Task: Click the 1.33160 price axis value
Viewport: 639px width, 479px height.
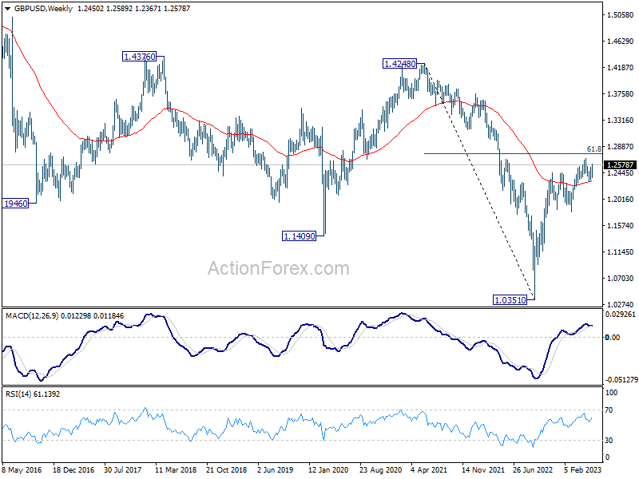Action: point(621,121)
